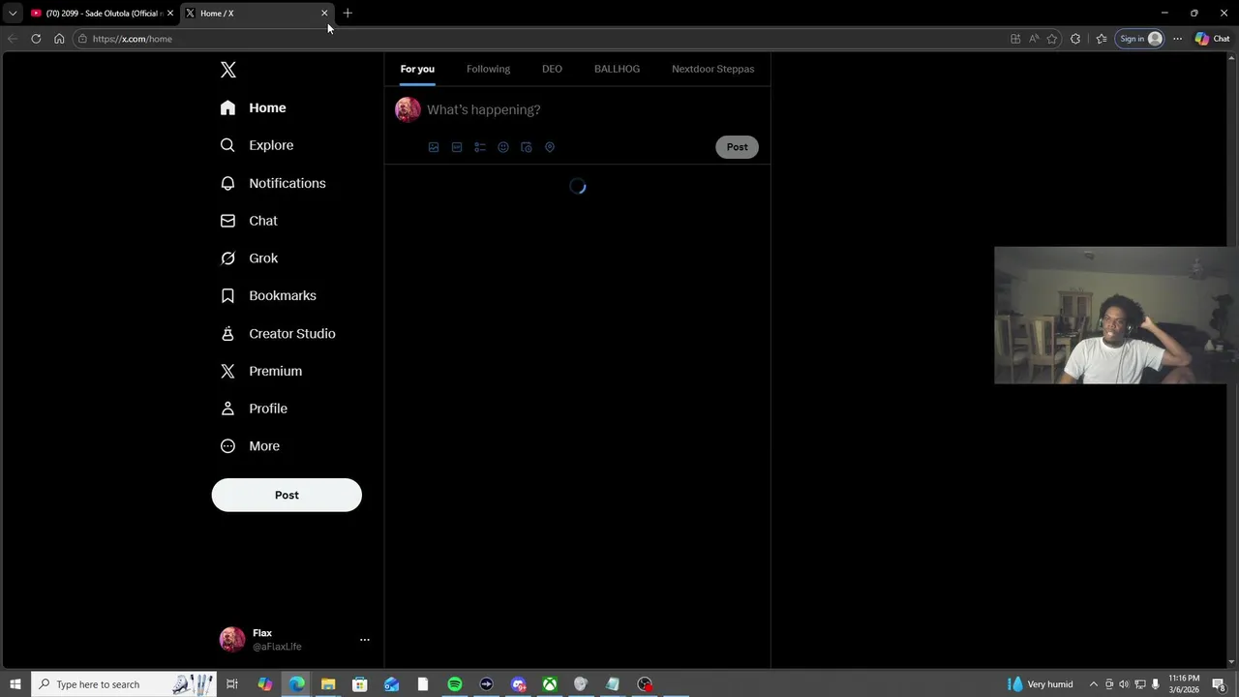Open Grok from the sidebar
The image size is (1239, 697).
[250, 258]
